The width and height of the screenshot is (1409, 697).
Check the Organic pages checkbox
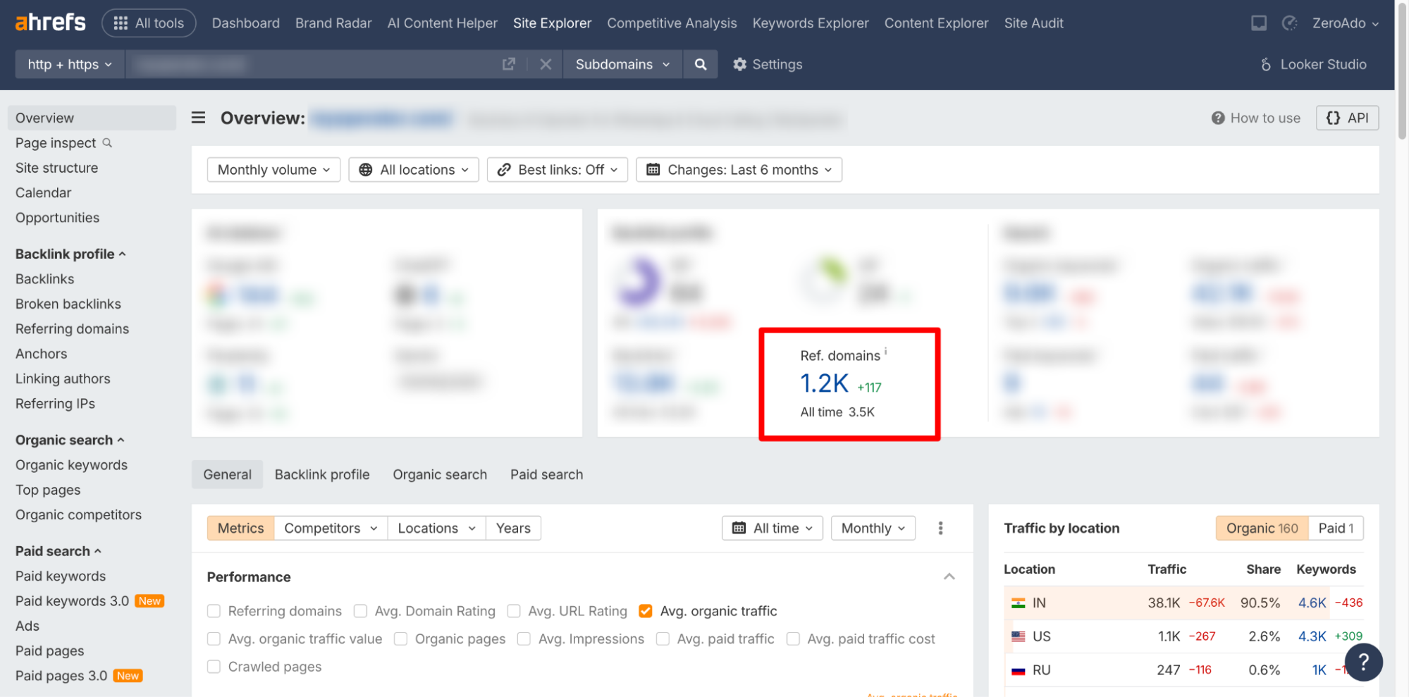[400, 639]
